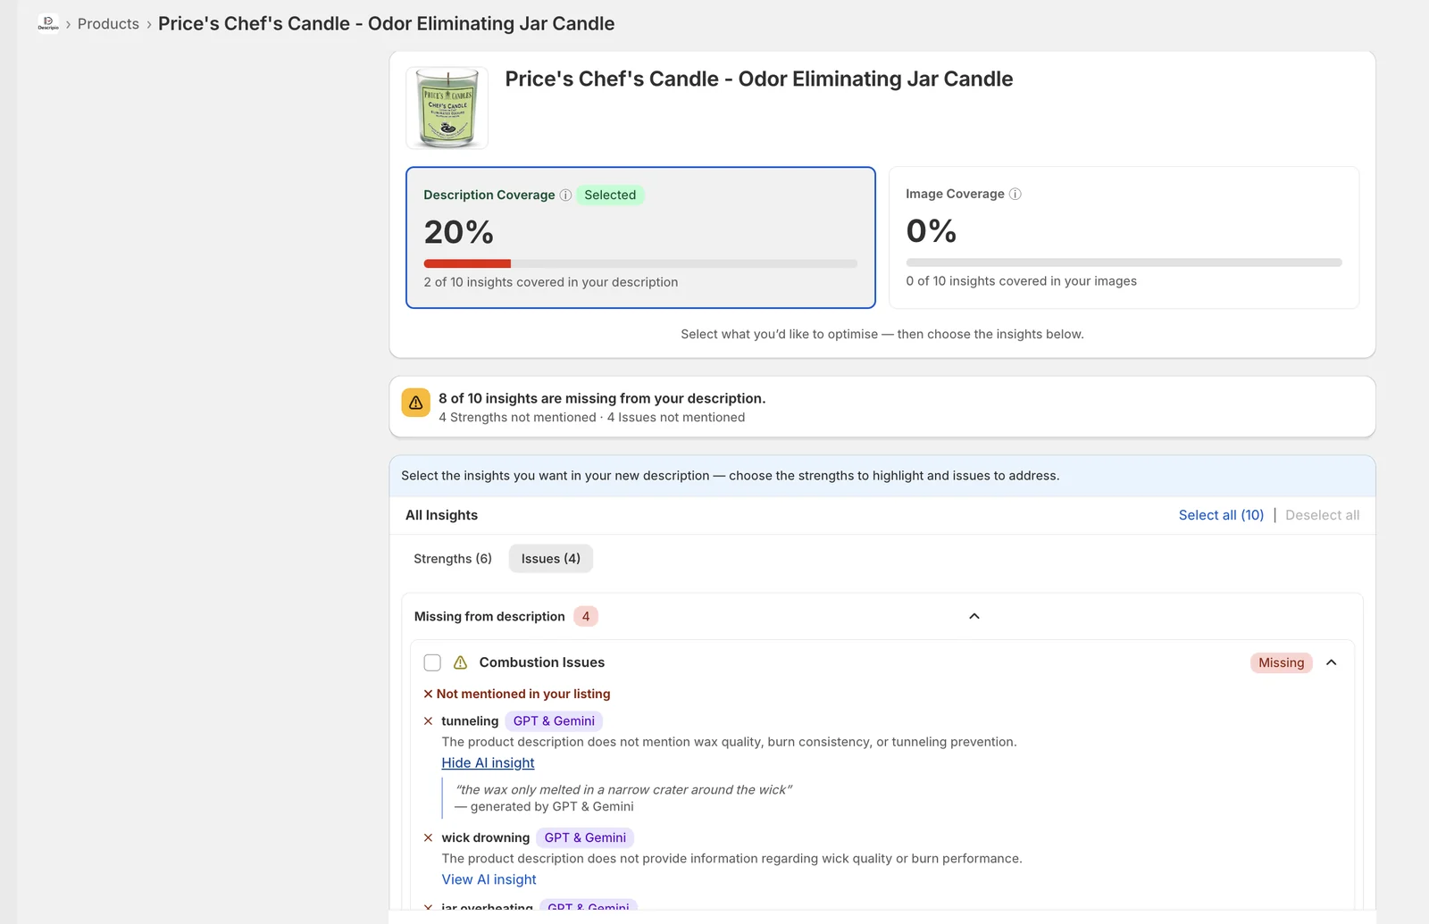1429x924 pixels.
Task: Switch to the Strengths (6) tab
Action: (x=453, y=559)
